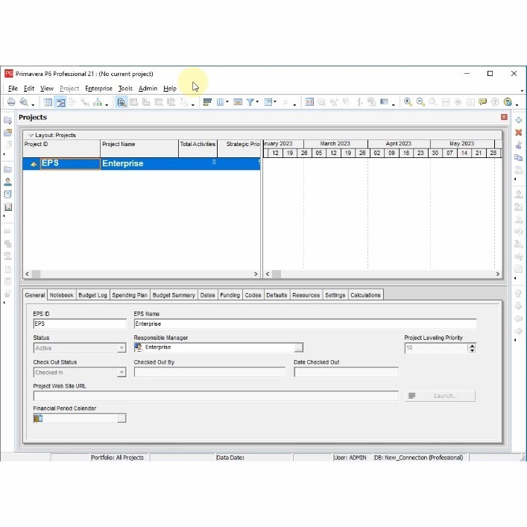The height and width of the screenshot is (527, 527).
Task: Switch to the Funding tab
Action: coord(230,295)
